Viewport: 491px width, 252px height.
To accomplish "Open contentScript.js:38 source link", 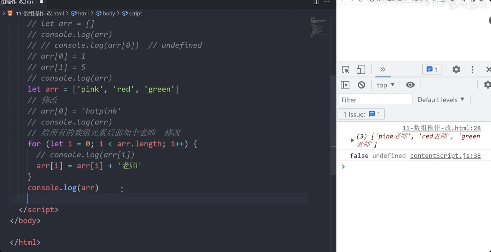I will (445, 156).
